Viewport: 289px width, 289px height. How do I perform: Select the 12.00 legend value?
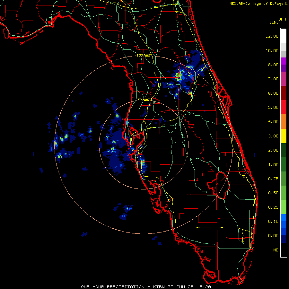[272, 36]
